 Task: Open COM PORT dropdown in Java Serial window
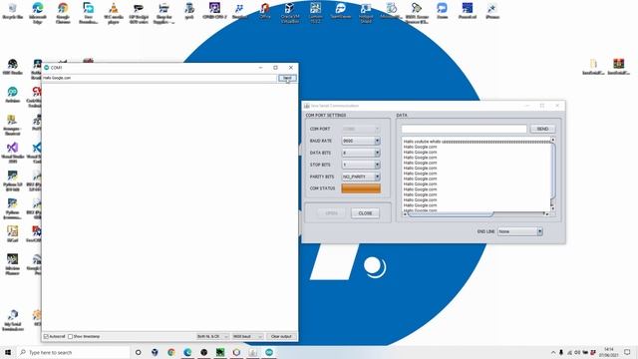[x=361, y=129]
